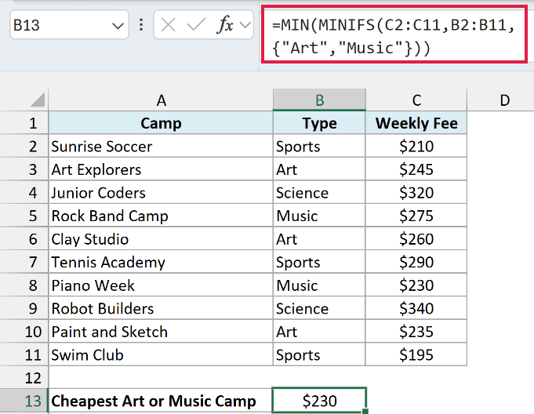Click the three-dot handle beside Name Box

[x=141, y=25]
